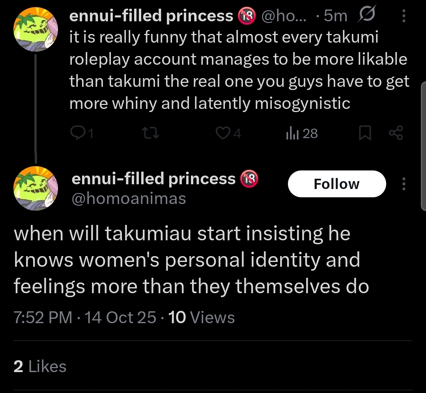Open more options menu beside Follow button
Screen dimensions: 426x393
click(404, 184)
